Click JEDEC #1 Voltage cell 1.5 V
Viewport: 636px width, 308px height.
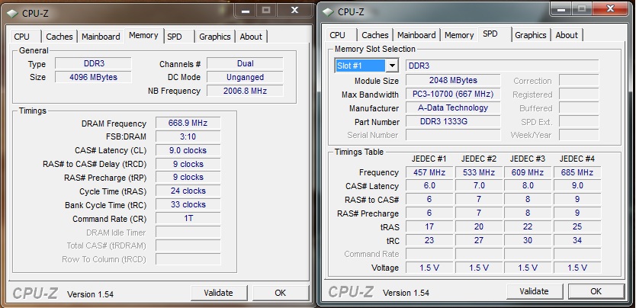pyautogui.click(x=429, y=268)
